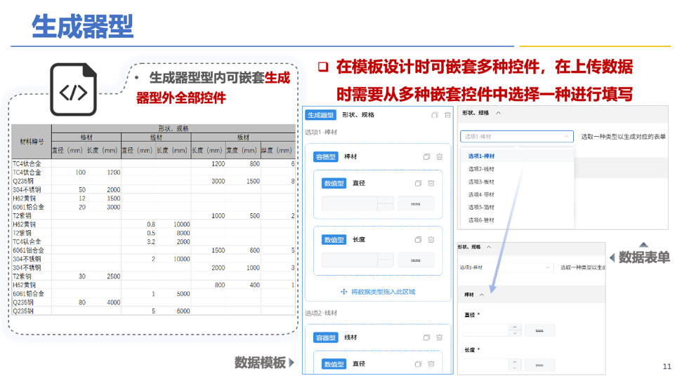Click the 直径 input box in the form

[x=485, y=330]
